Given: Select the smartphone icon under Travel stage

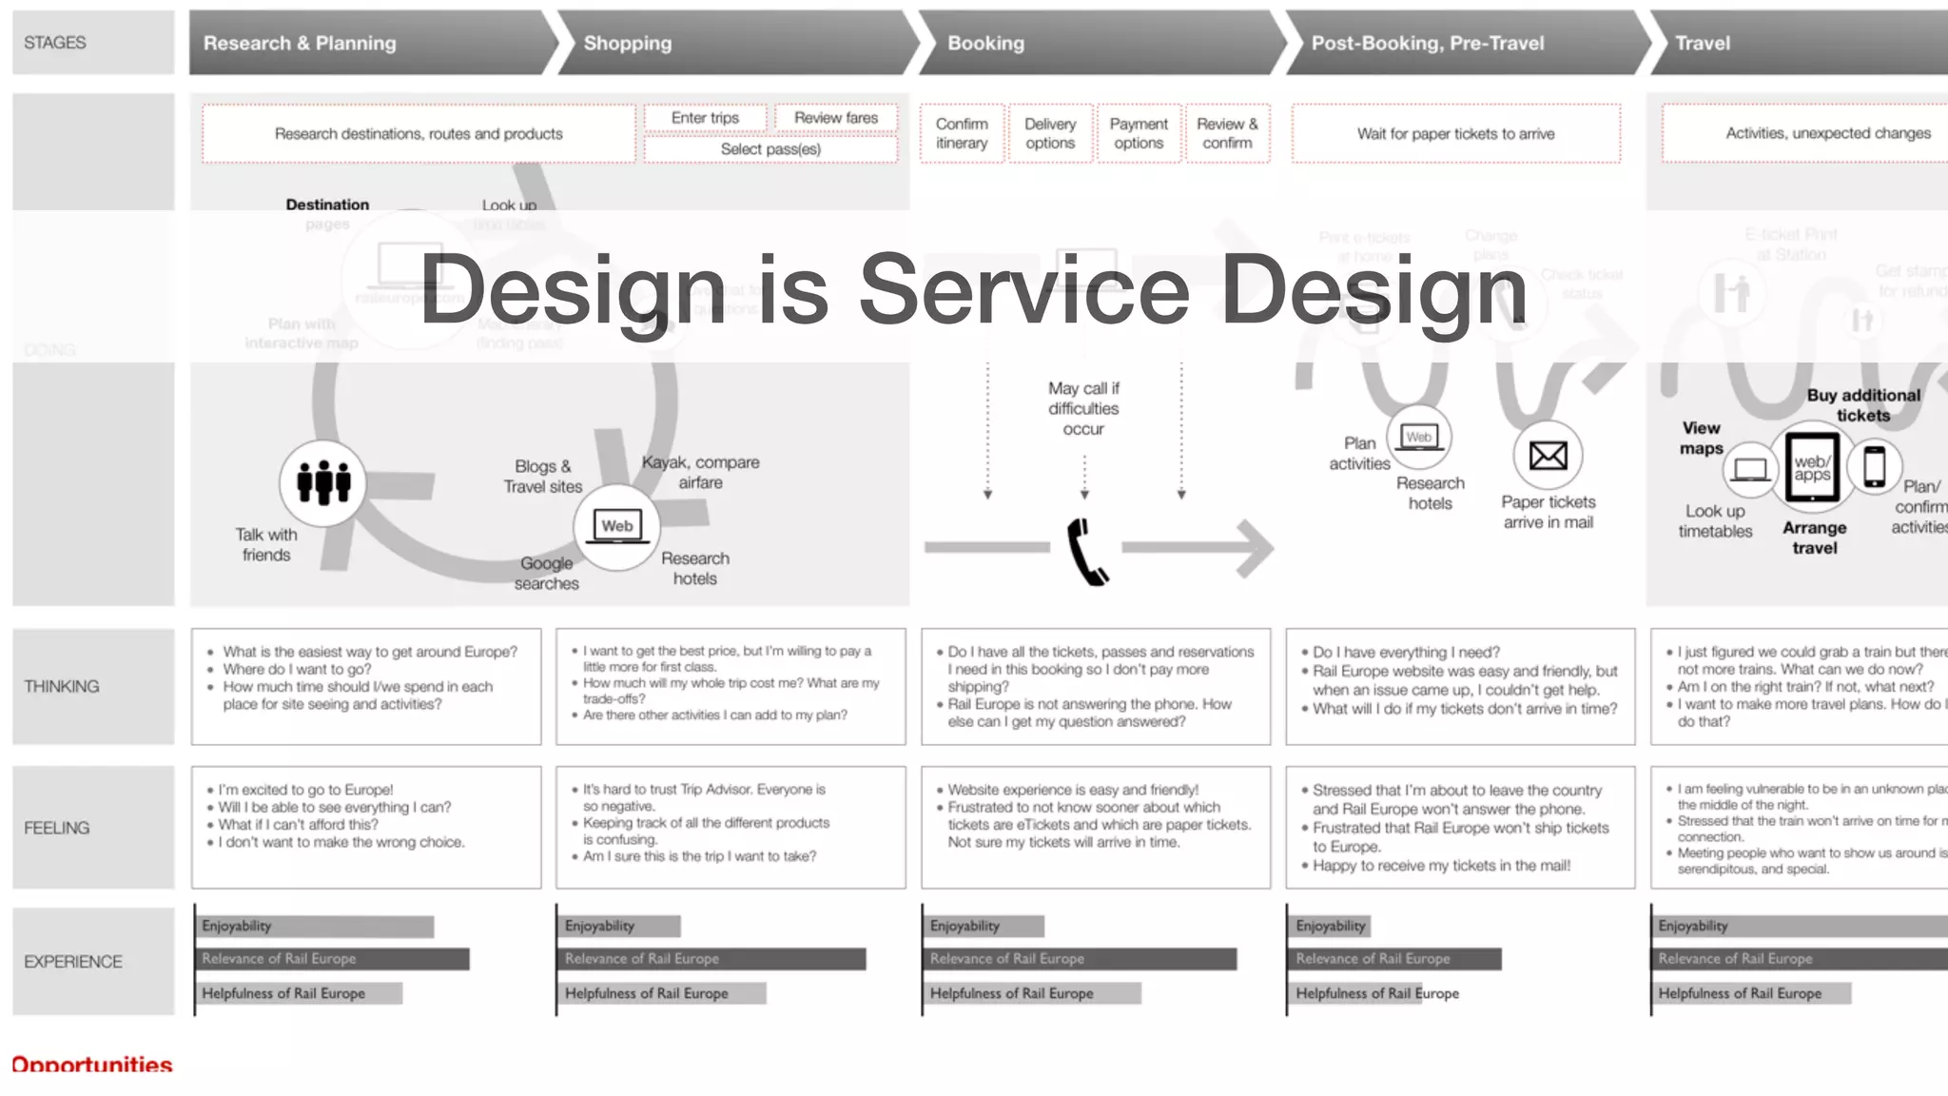Looking at the screenshot, I should [1874, 467].
